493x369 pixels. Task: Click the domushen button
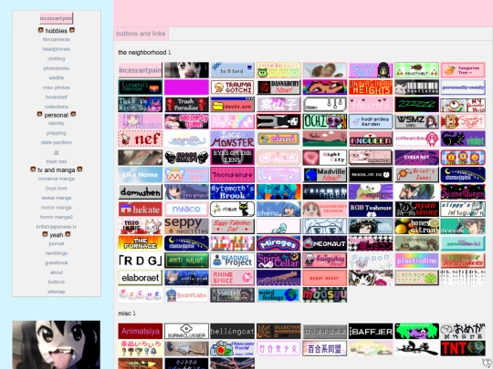click(x=141, y=192)
